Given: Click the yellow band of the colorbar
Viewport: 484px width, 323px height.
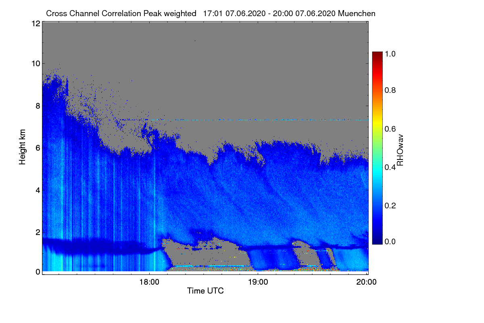Looking at the screenshot, I should (x=377, y=124).
